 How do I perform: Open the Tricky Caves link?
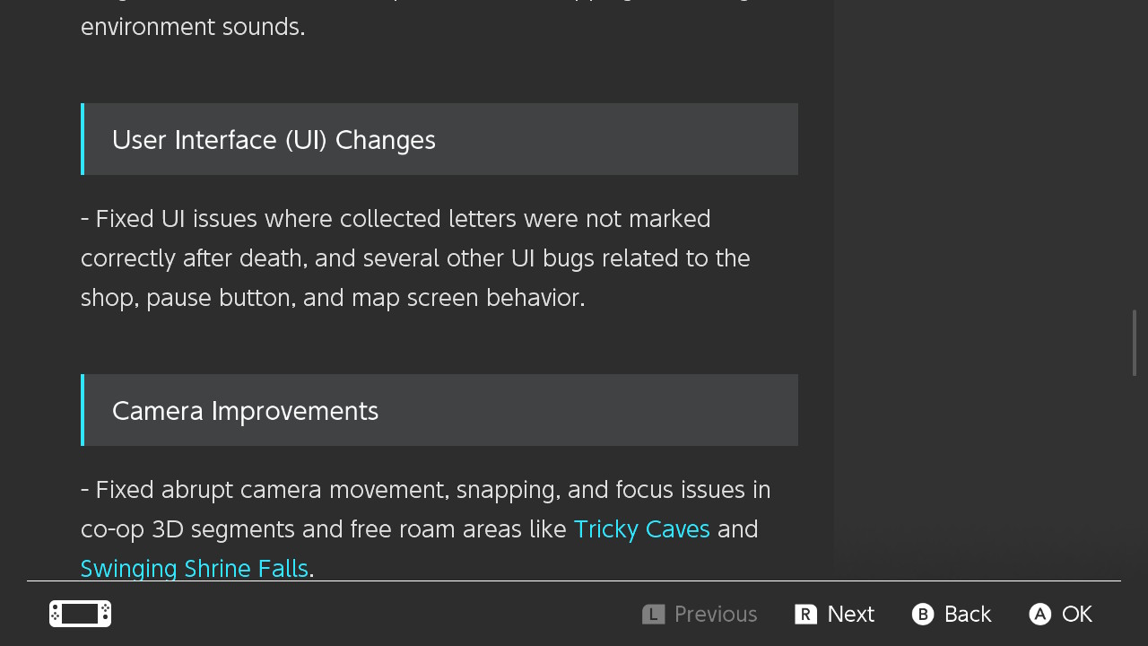[641, 529]
